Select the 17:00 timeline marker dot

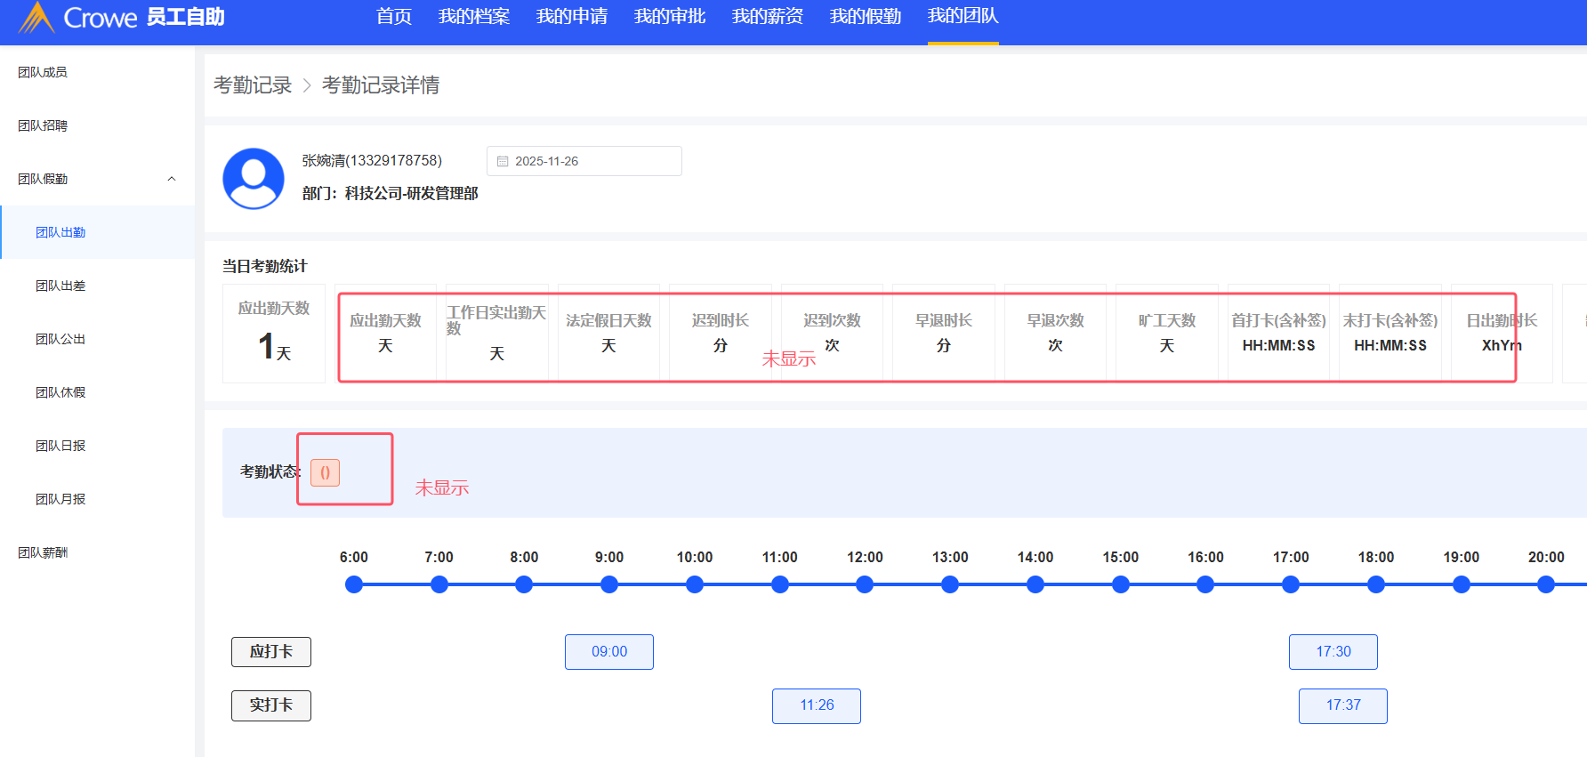[1291, 584]
